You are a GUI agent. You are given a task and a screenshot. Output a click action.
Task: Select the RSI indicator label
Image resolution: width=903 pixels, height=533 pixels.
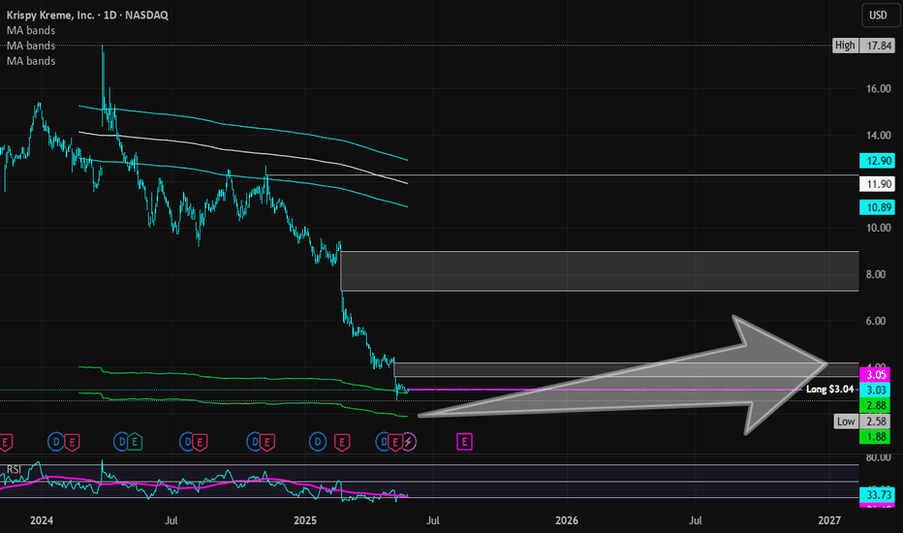coord(14,470)
